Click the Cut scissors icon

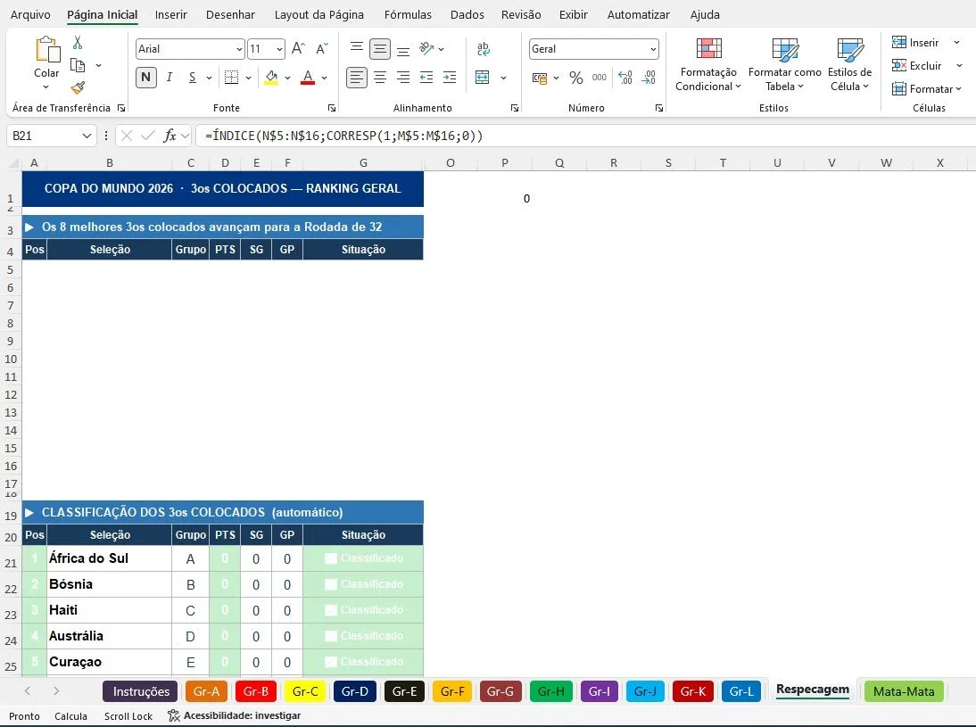tap(78, 42)
